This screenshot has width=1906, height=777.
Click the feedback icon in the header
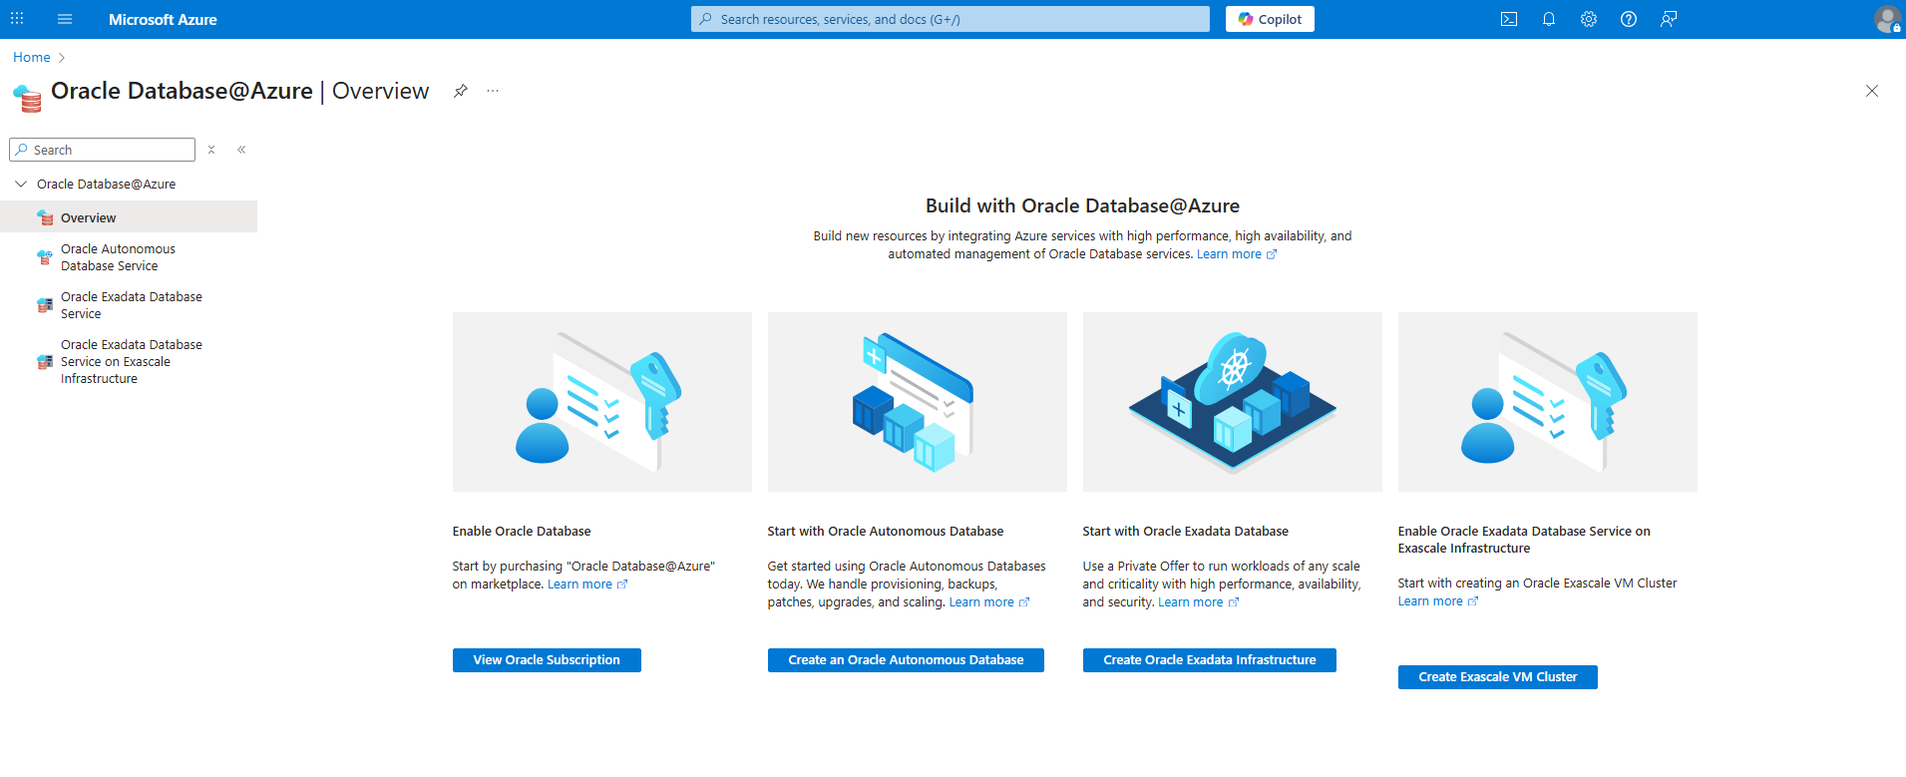1669,19
